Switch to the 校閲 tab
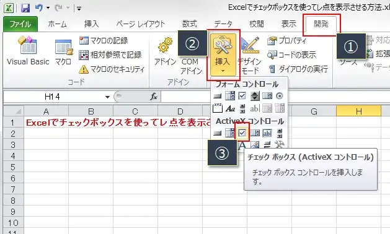 tap(257, 24)
